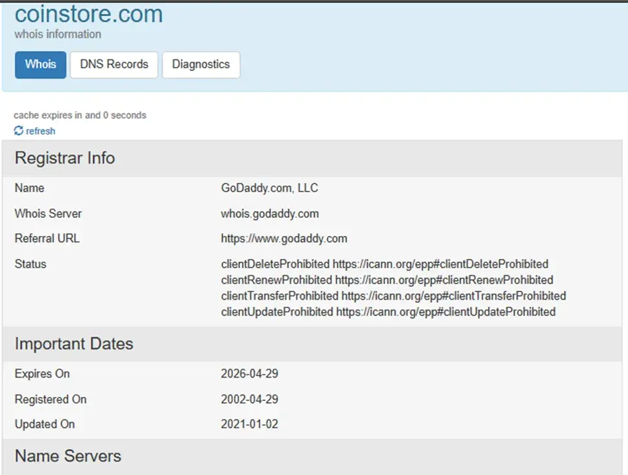Switch to the DNS Records tab
This screenshot has width=628, height=475.
tap(114, 64)
